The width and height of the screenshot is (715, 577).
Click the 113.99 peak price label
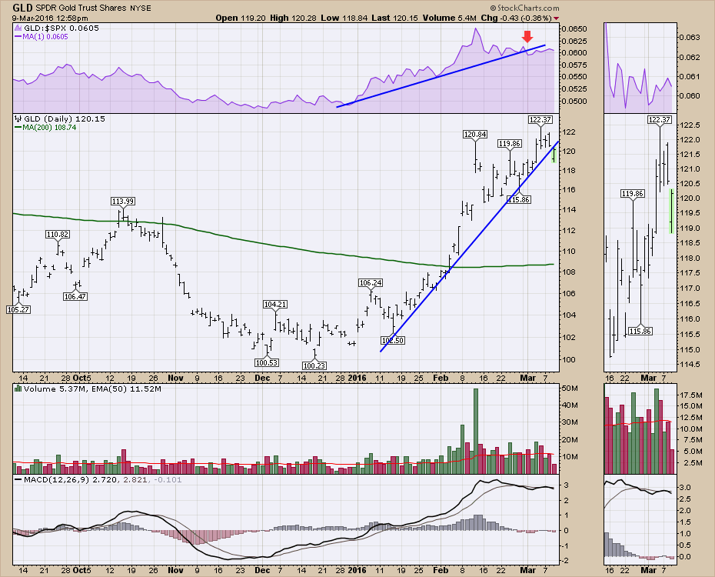click(123, 201)
